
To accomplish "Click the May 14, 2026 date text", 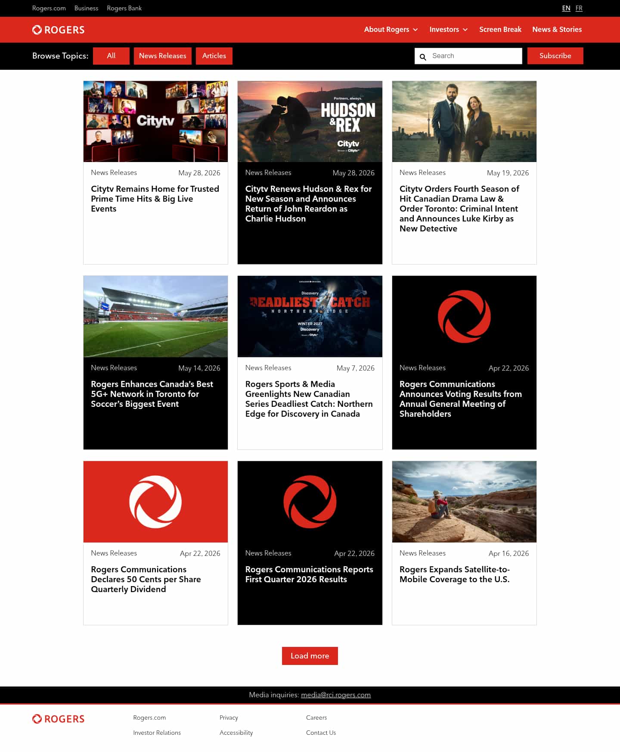I will [x=199, y=368].
